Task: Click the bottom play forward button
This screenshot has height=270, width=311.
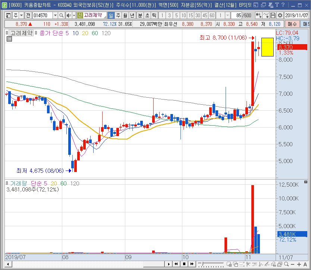Action: (x=169, y=264)
